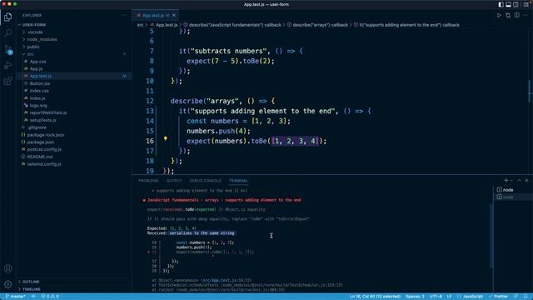
Task: Open README.md in the explorer
Action: pyautogui.click(x=40, y=157)
